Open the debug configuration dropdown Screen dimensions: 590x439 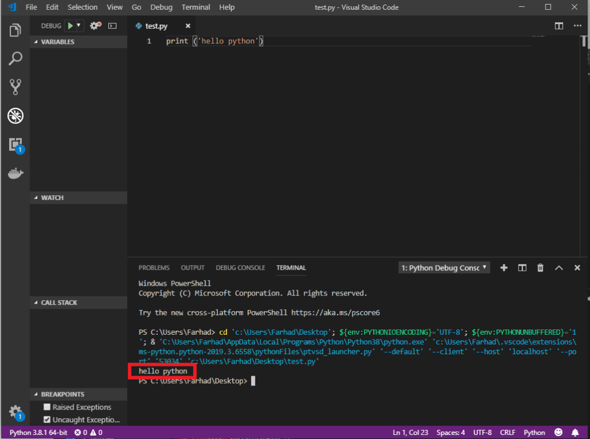79,26
